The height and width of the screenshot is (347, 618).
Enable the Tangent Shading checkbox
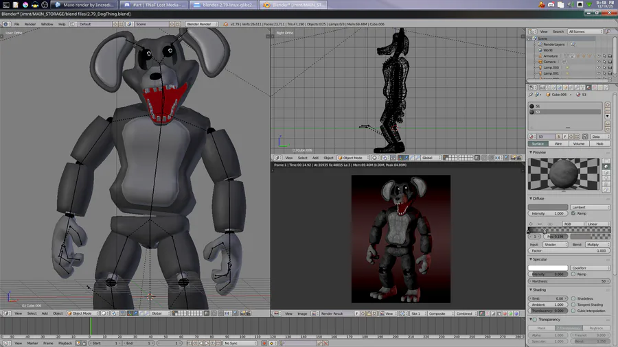pos(574,304)
